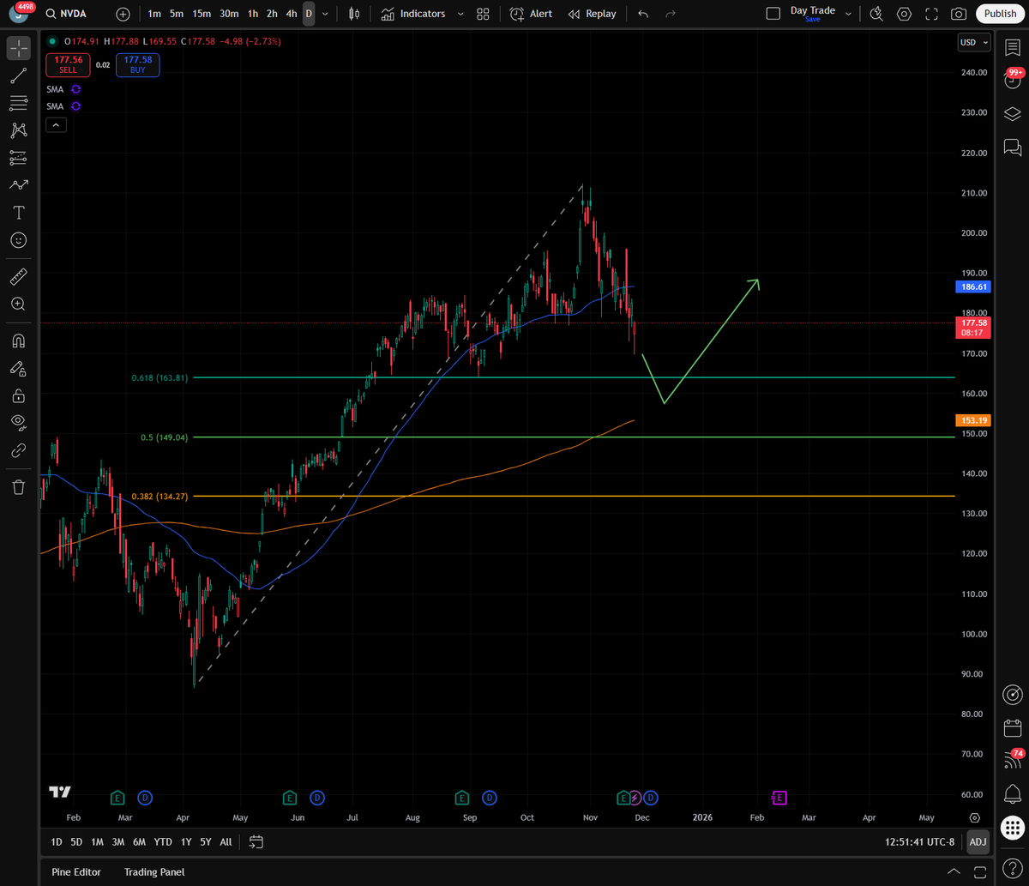Open the Pine Editor tab

tap(76, 871)
